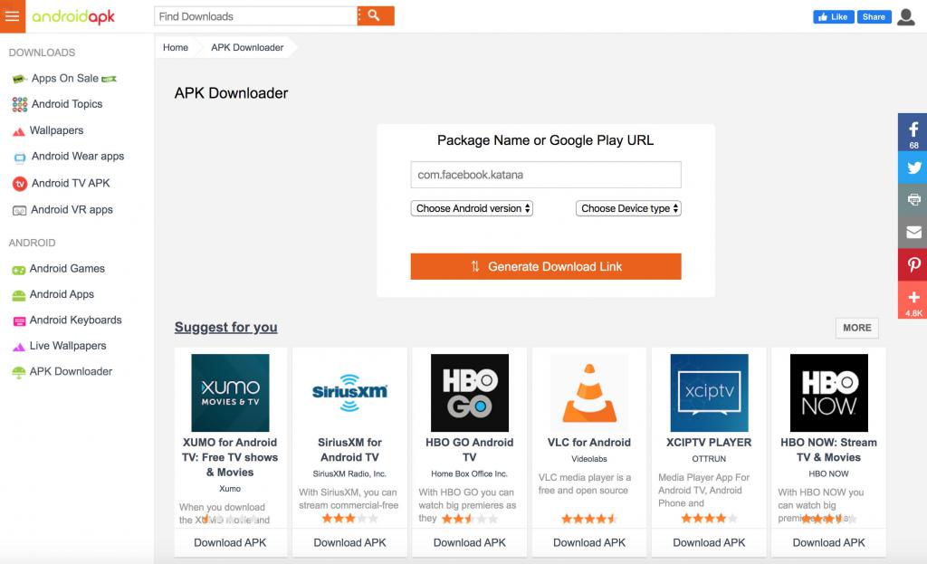Focus the package name input field
Screen dimensions: 927x564
(546, 175)
